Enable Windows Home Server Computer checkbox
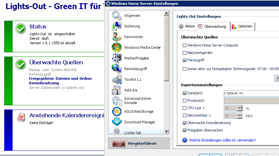Image resolution: width=279 pixels, height=156 pixels. point(185,46)
